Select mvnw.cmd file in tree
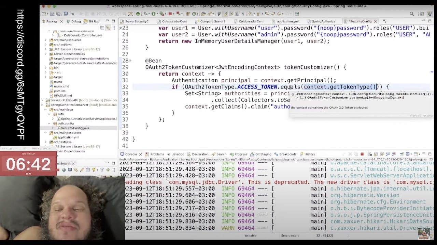The height and width of the screenshot is (245, 437). 61,86
